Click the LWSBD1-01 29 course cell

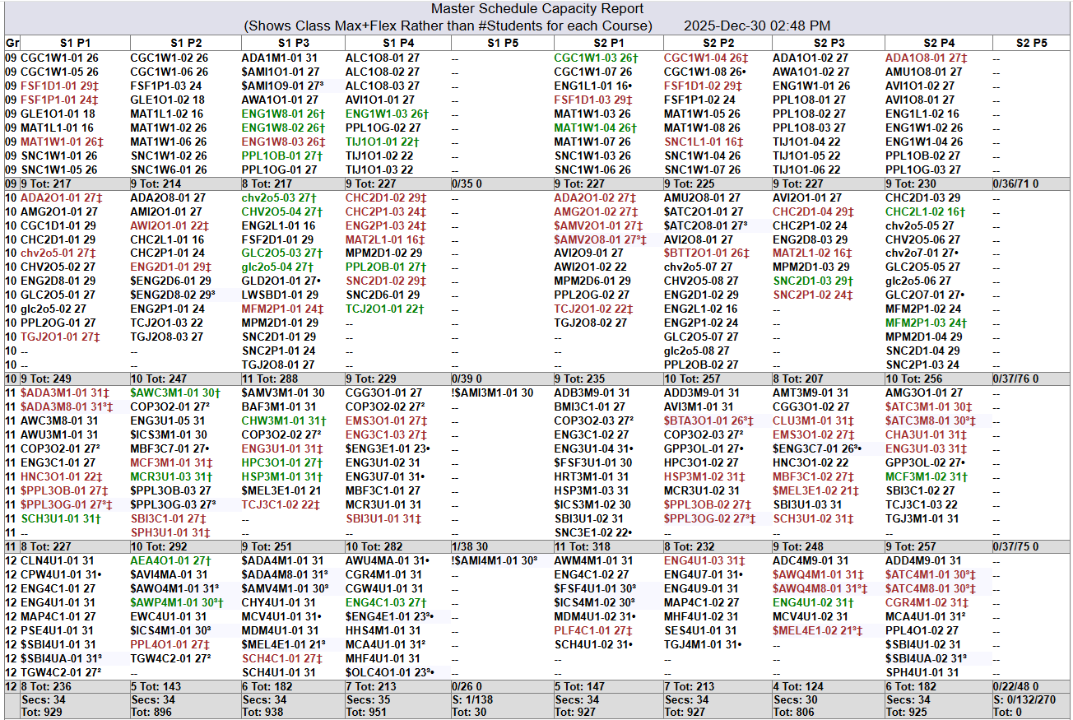pyautogui.click(x=280, y=295)
